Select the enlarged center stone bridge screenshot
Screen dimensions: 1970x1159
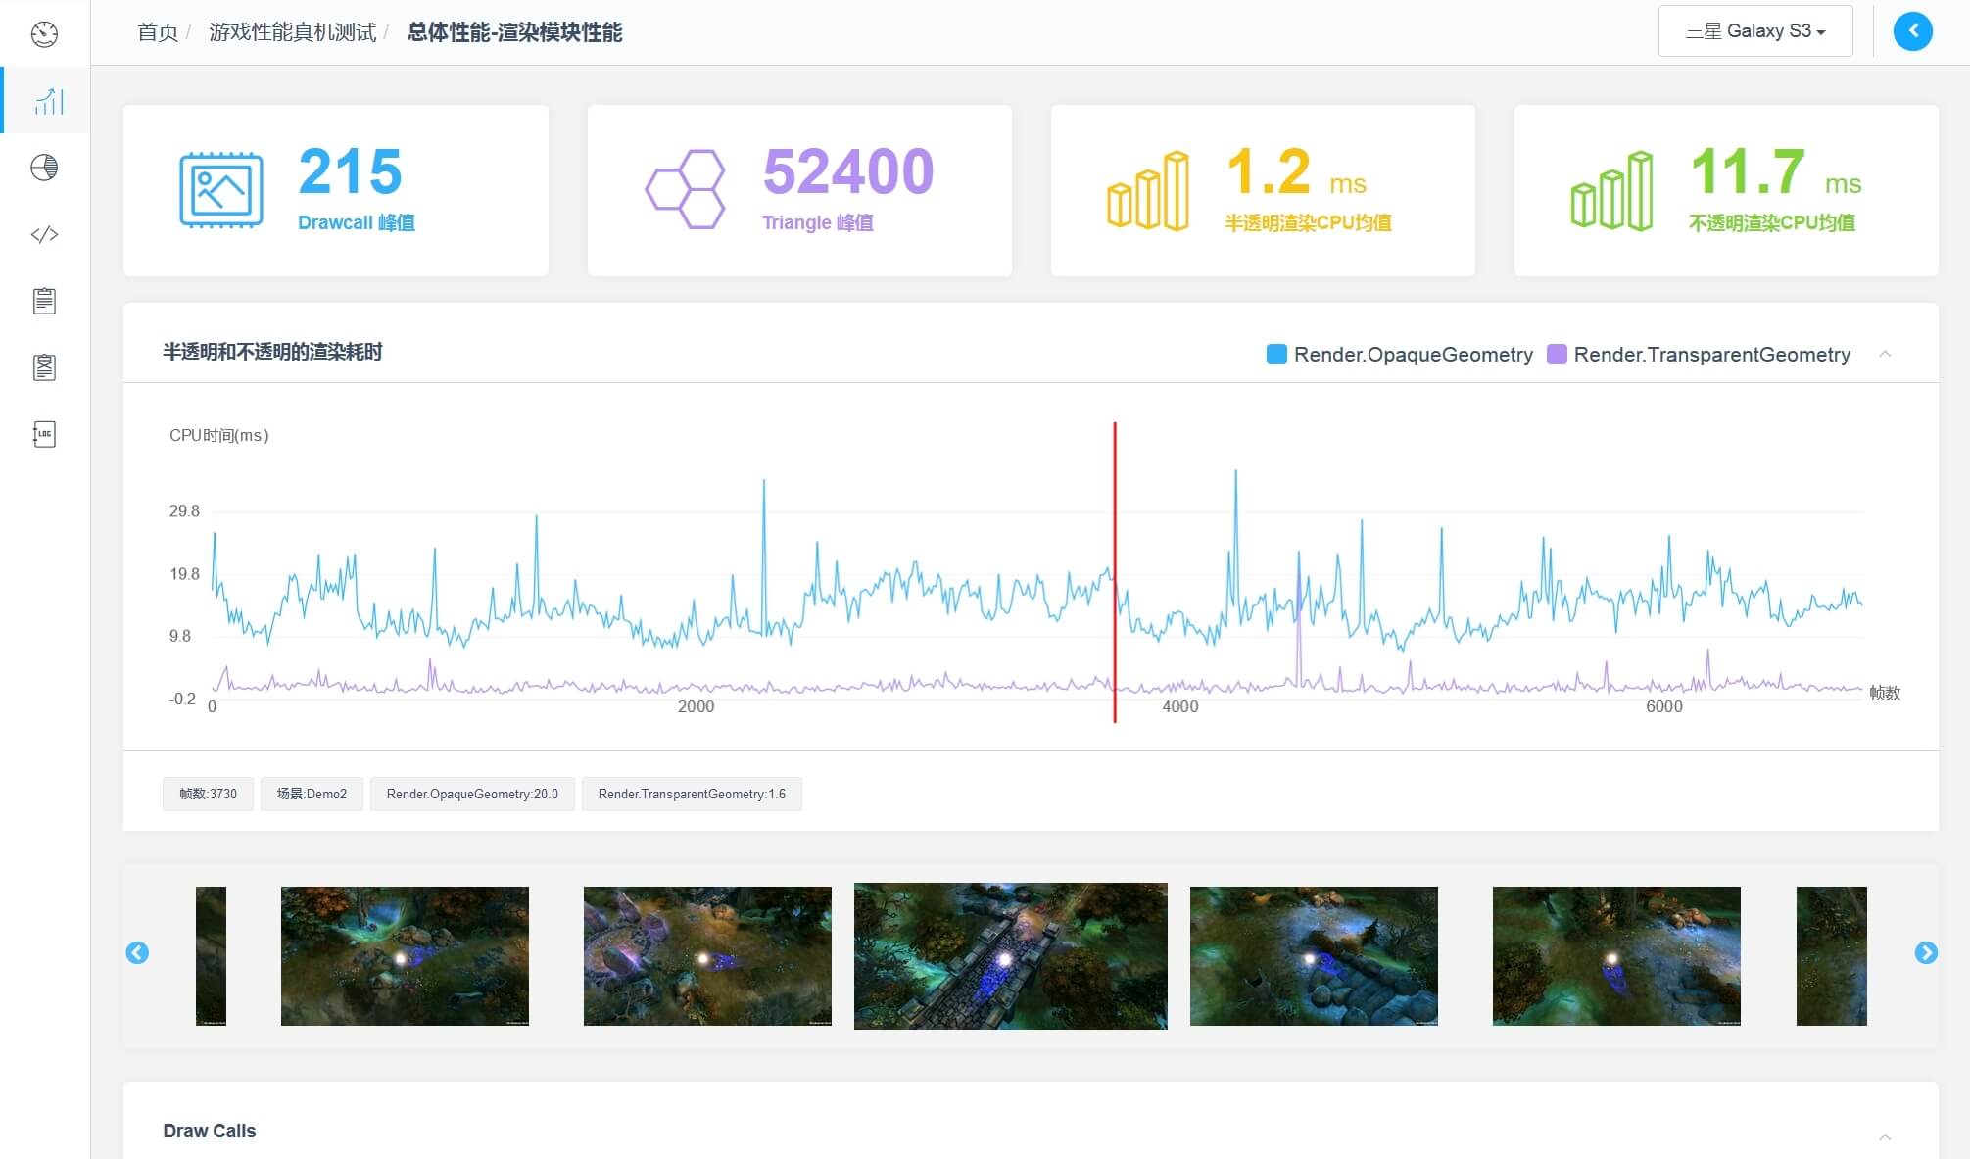(1010, 955)
